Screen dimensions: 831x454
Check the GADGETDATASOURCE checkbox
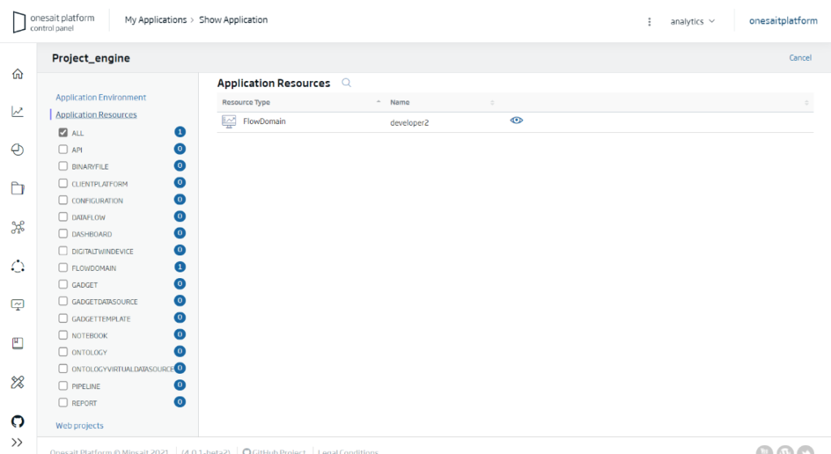tap(63, 301)
